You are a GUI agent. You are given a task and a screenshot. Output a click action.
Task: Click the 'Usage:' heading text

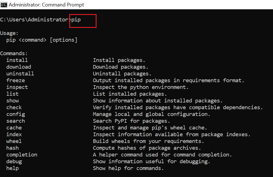[9, 33]
